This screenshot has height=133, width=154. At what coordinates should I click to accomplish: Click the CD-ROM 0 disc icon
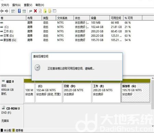click(3, 108)
